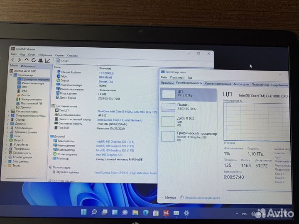Select Конфигурация in the AIDA64 tree

20,157
